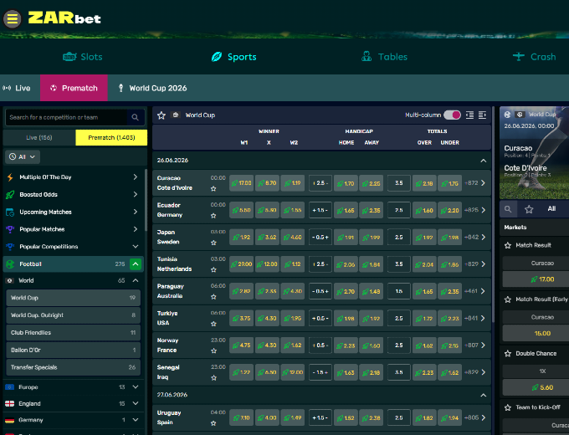Expand the Germany region
The width and height of the screenshot is (569, 435).
tap(136, 420)
